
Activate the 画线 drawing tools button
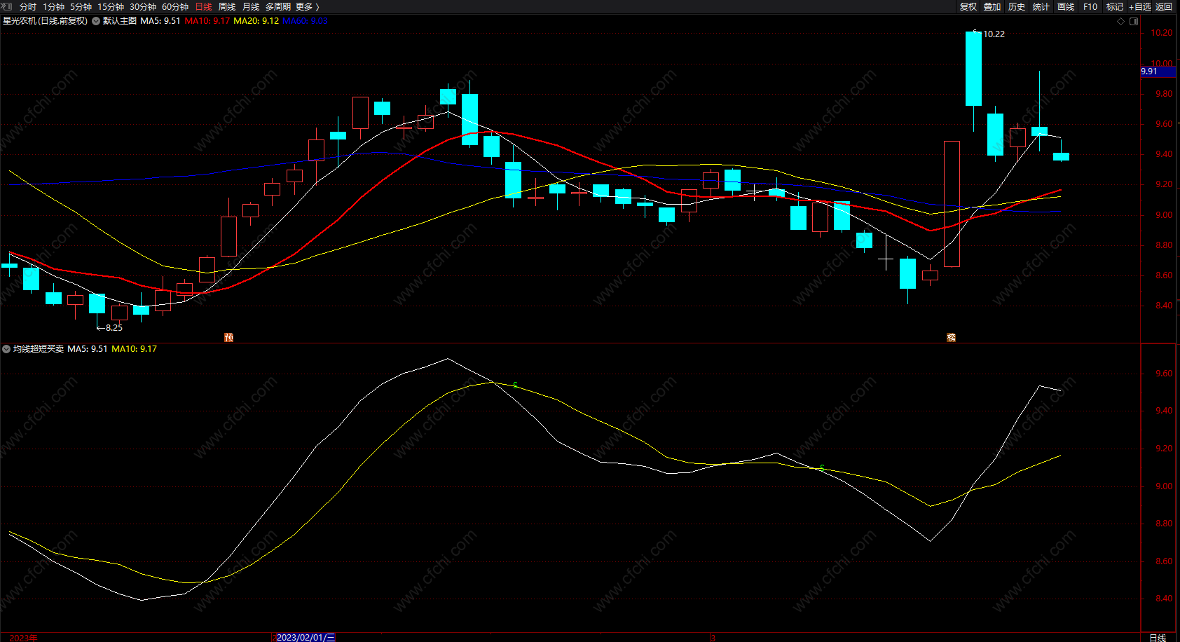tap(1066, 6)
